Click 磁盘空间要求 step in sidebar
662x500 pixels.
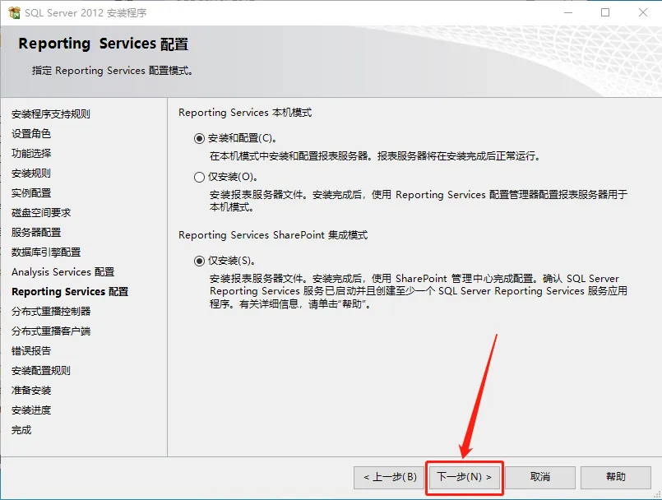[x=41, y=213]
